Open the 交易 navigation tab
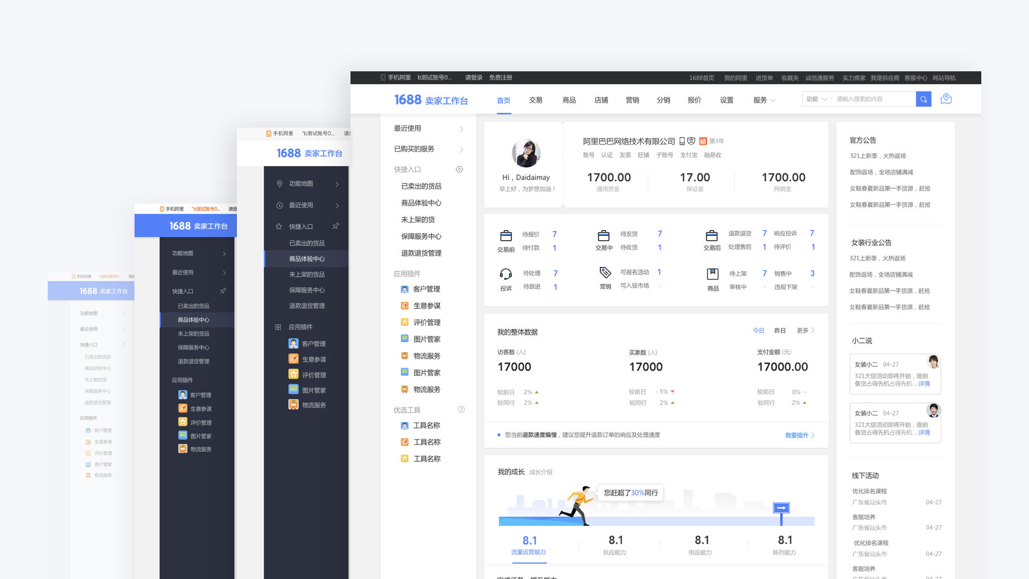Image resolution: width=1029 pixels, height=579 pixels. 535,100
